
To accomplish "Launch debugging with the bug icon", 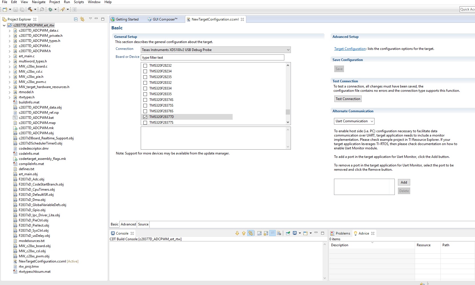I will coord(51,9).
